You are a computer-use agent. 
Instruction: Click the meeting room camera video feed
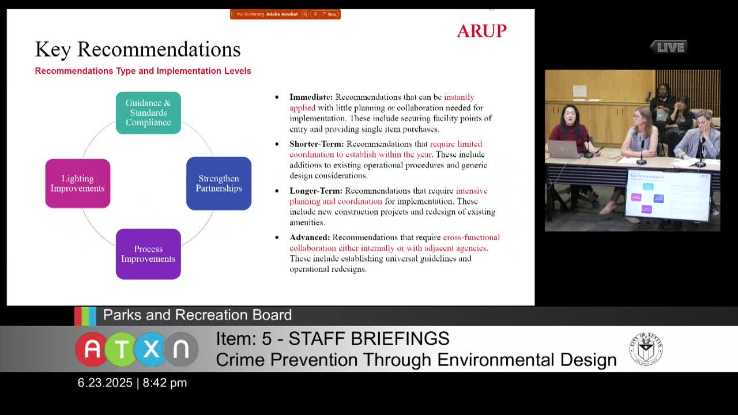pyautogui.click(x=632, y=150)
